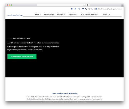Image resolution: width=129 pixels, height=109 pixels.
Task: Call the phone number 972.418.5672
Action: click(92, 9)
